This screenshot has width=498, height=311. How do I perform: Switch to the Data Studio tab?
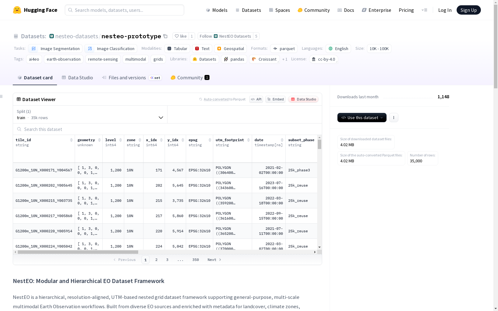(x=77, y=78)
